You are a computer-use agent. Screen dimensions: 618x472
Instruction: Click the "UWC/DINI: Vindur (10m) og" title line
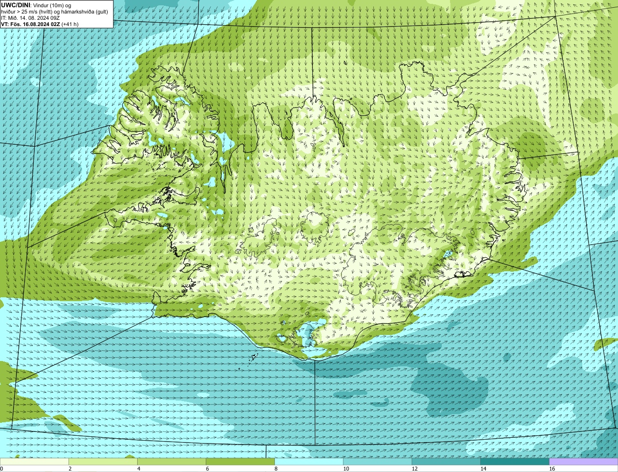(x=36, y=5)
